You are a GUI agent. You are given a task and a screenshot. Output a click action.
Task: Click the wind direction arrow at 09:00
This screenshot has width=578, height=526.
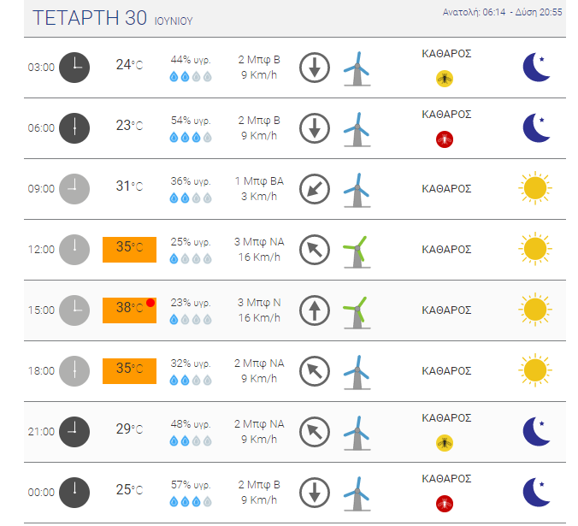tap(315, 189)
